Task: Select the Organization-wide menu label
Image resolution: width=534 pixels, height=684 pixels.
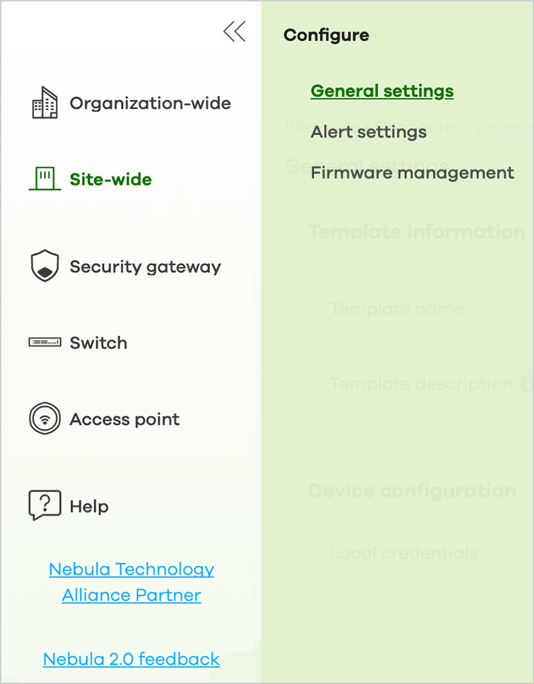Action: [x=150, y=103]
